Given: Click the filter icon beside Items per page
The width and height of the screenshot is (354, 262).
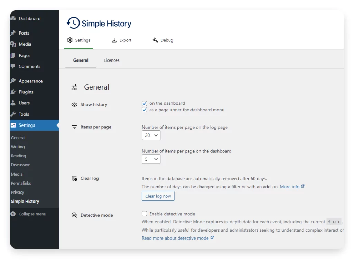Looking at the screenshot, I should click(74, 127).
